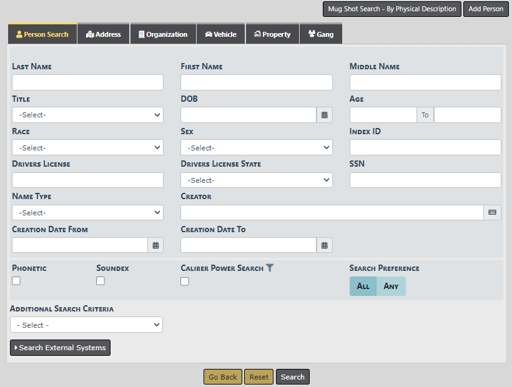
Task: Open the Creation Date From calendar icon
Action: click(x=155, y=245)
